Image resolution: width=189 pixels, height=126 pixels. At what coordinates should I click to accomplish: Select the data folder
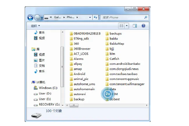coord(111,89)
